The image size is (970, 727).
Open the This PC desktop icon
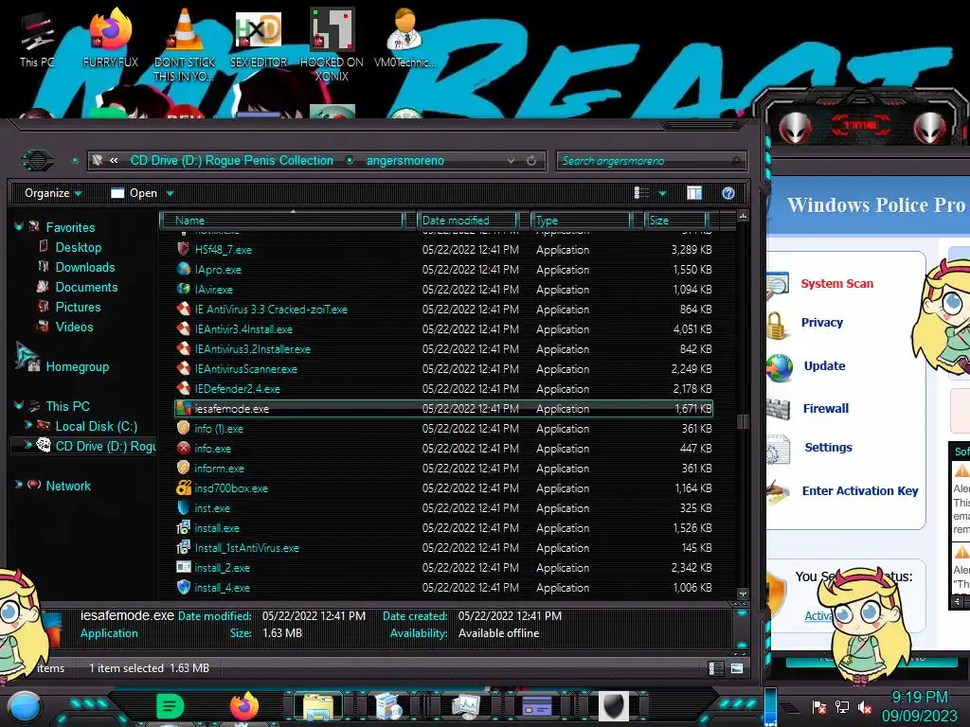click(x=37, y=38)
